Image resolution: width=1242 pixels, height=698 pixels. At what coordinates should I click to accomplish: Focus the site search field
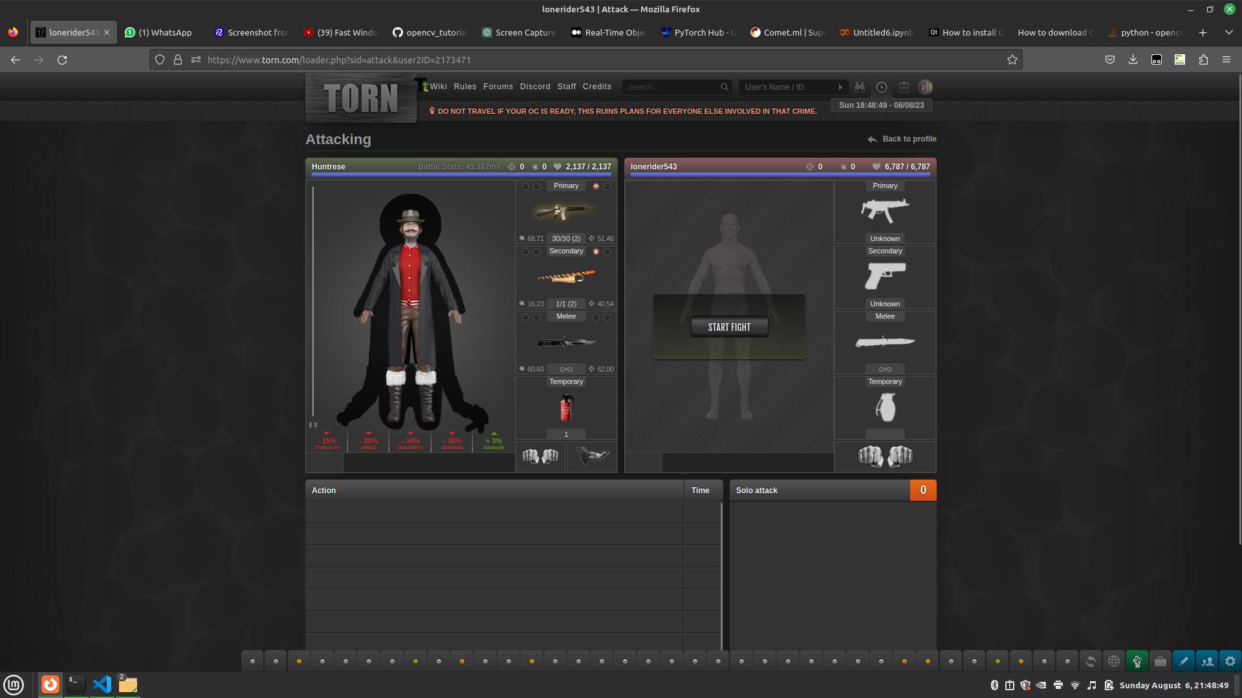click(x=670, y=87)
